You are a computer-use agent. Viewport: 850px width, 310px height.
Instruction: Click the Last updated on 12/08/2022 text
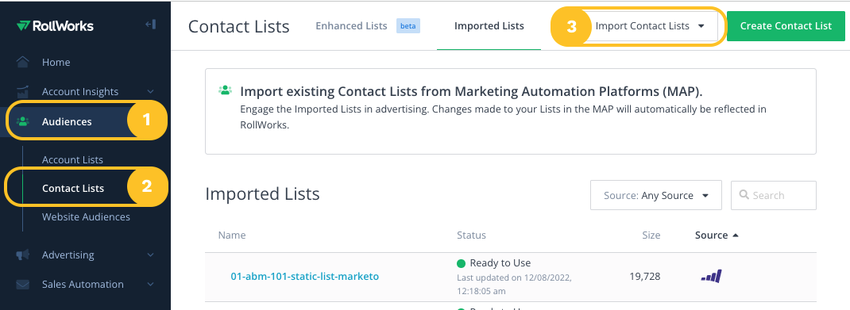click(x=514, y=284)
